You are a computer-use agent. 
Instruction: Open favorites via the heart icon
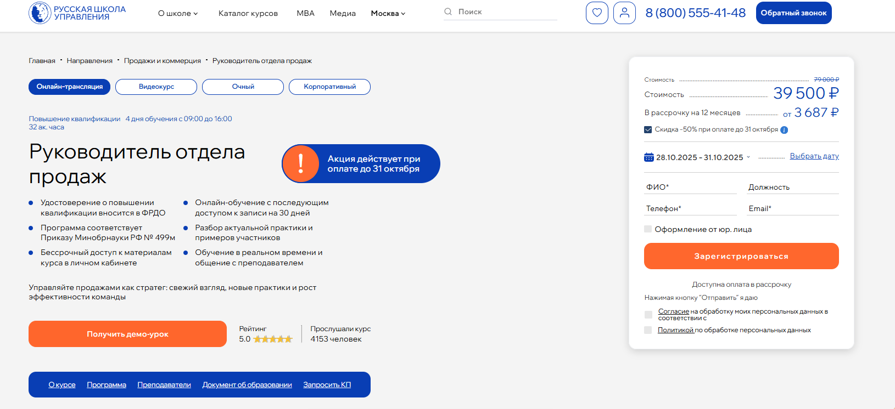(x=597, y=13)
